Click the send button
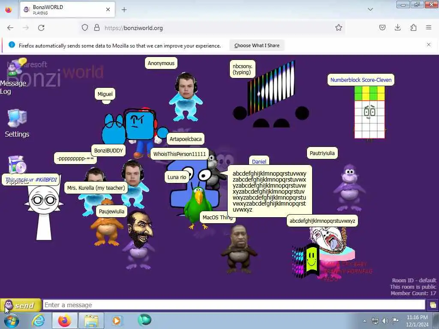This screenshot has height=329, width=439. tap(21, 305)
